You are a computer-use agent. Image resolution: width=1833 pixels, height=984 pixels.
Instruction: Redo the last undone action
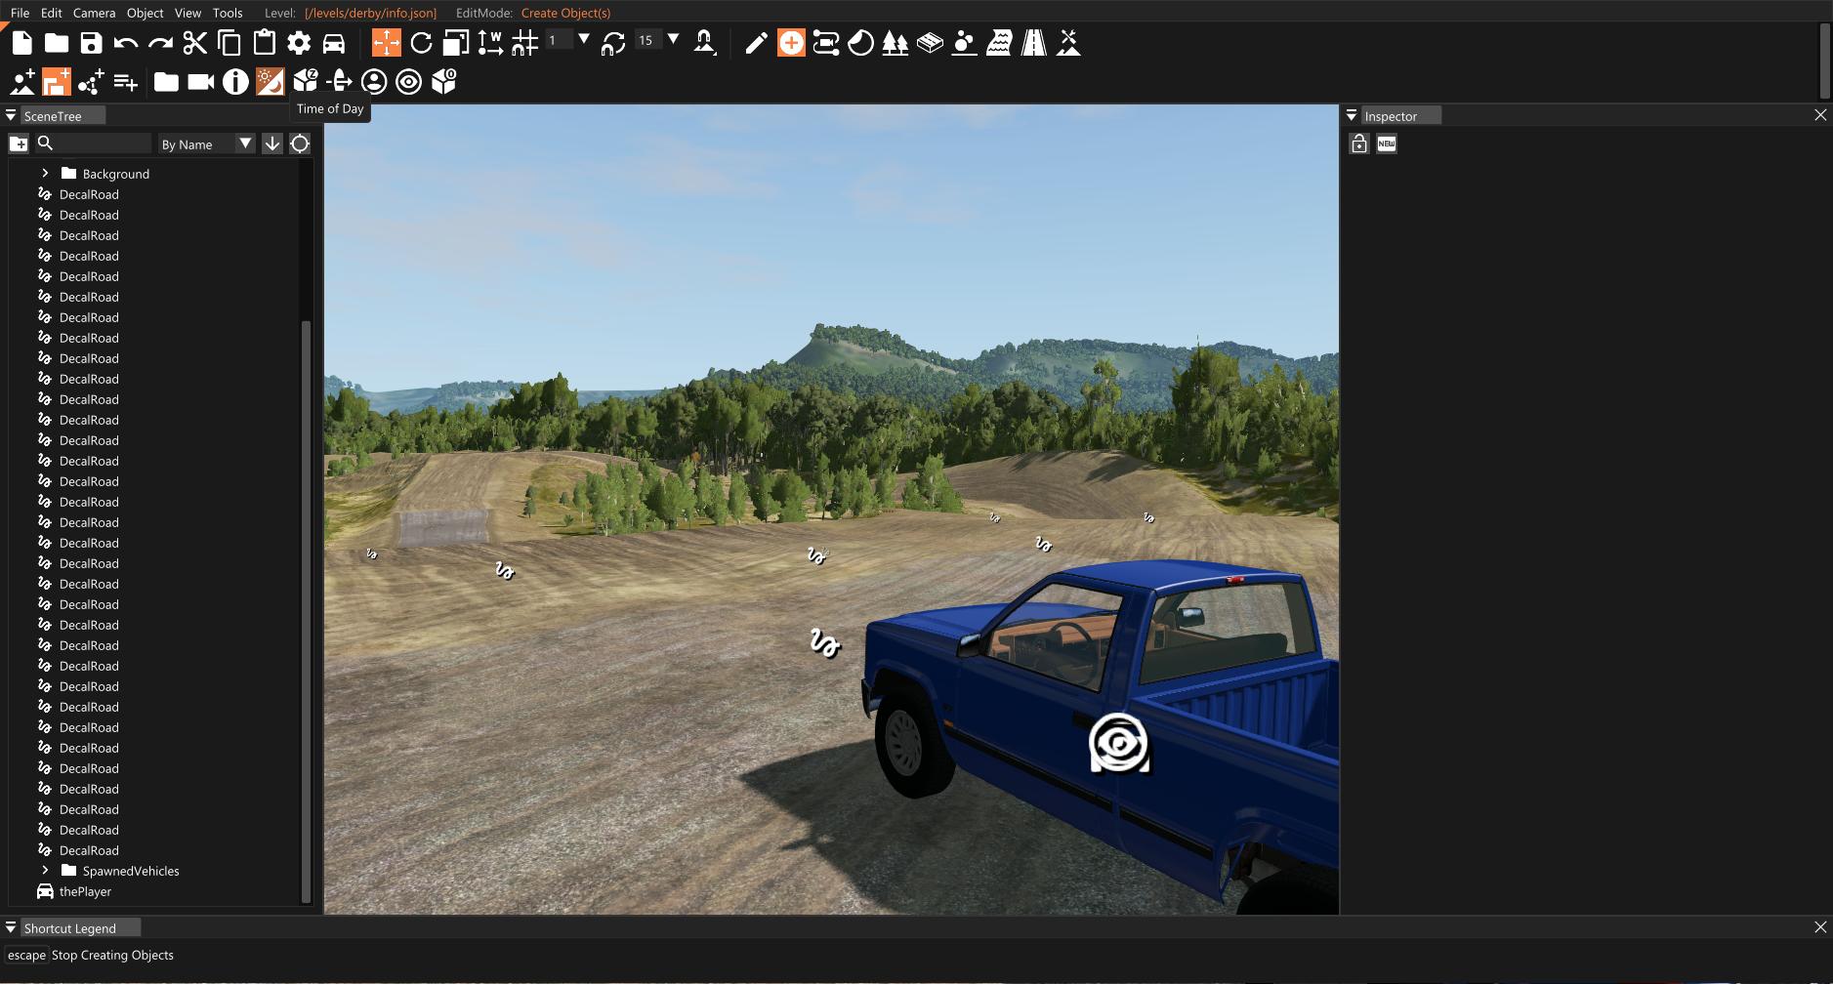pos(160,43)
